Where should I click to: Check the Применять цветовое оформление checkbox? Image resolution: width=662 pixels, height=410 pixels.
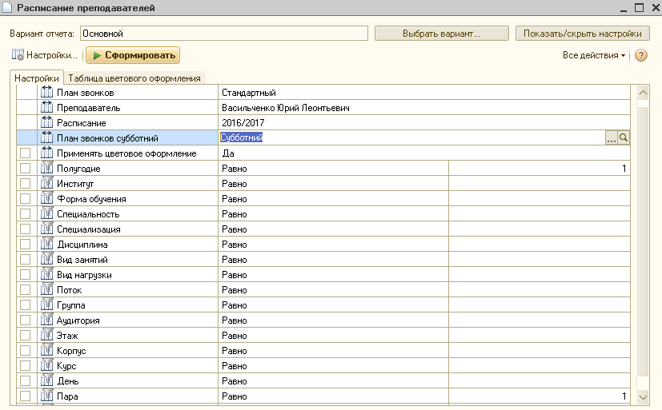click(26, 153)
